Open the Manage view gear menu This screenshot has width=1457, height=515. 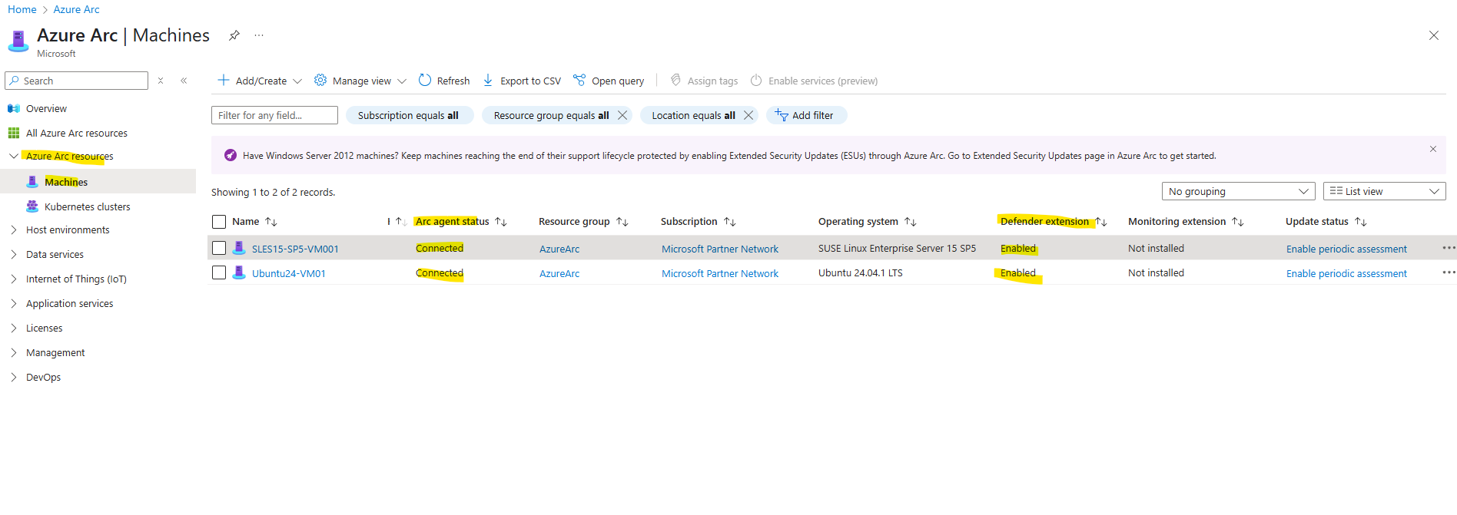coord(320,80)
